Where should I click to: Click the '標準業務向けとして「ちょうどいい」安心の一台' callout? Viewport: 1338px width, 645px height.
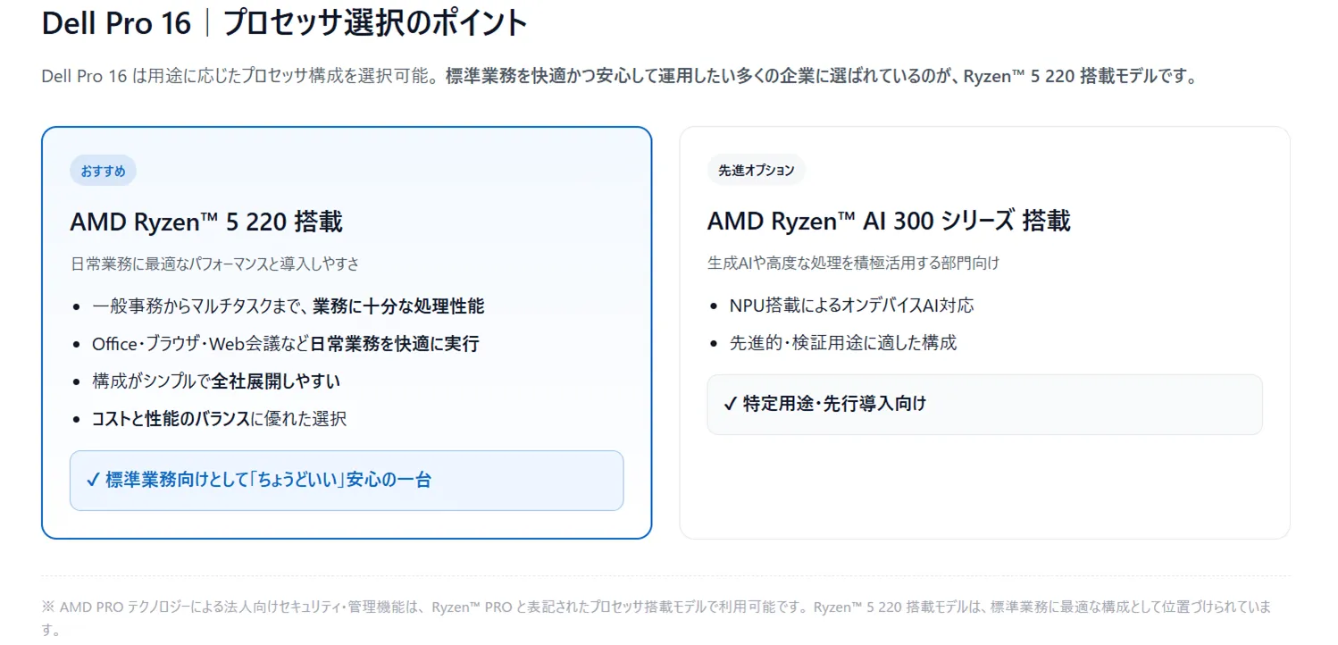[347, 481]
